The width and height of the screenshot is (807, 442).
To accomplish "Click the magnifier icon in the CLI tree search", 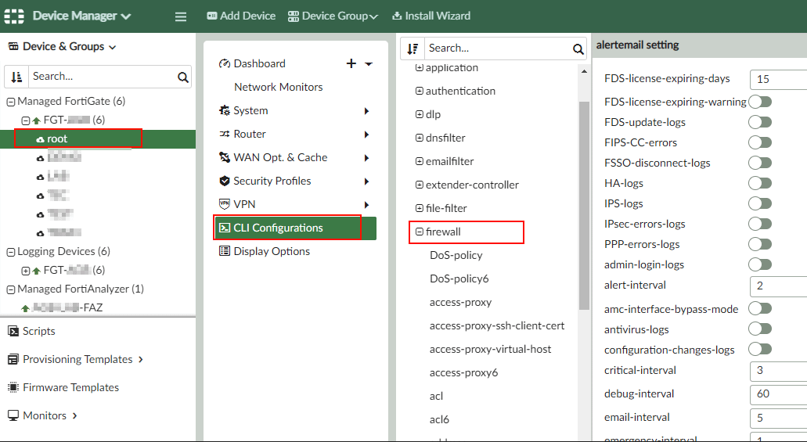I will pyautogui.click(x=578, y=49).
